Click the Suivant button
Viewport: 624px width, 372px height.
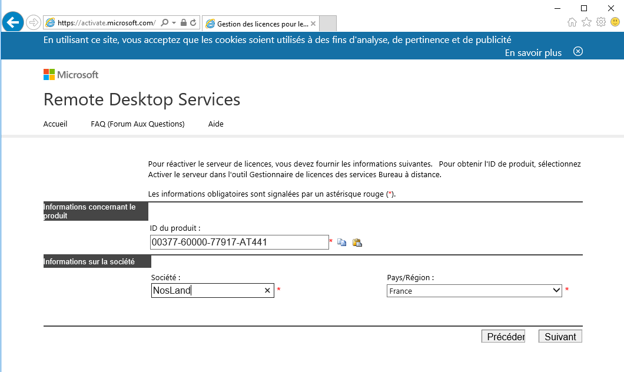(560, 336)
